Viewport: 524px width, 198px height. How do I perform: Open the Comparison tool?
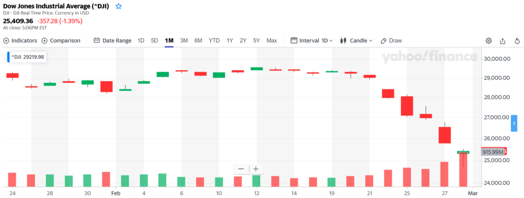click(61, 41)
